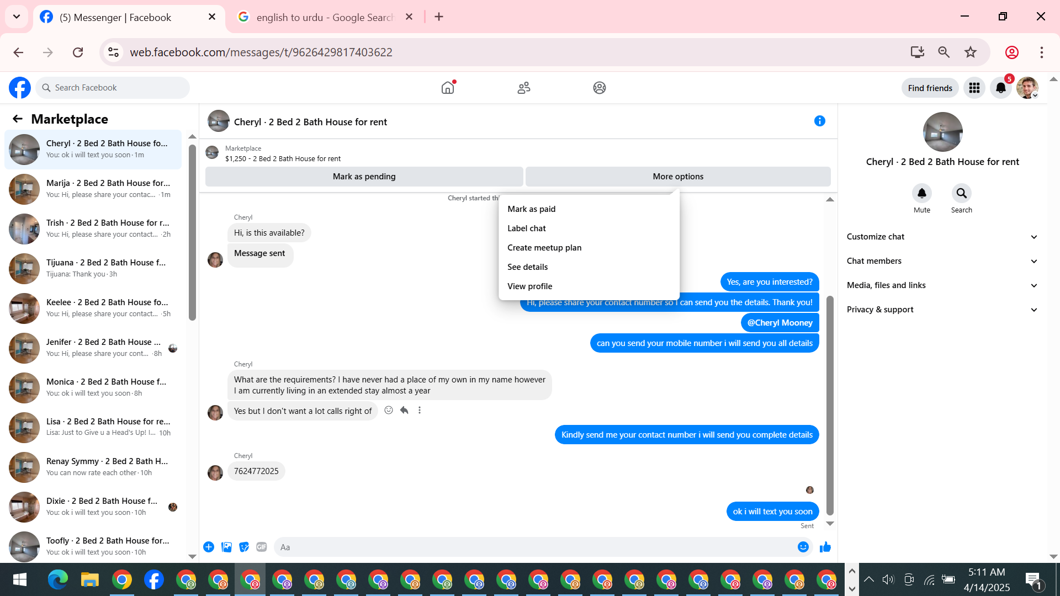Click the message scrollbar thumb
This screenshot has width=1060, height=596.
tap(830, 406)
